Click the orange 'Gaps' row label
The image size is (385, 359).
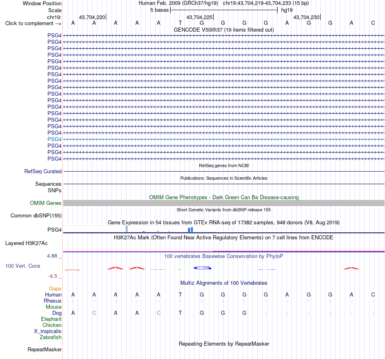point(55,288)
